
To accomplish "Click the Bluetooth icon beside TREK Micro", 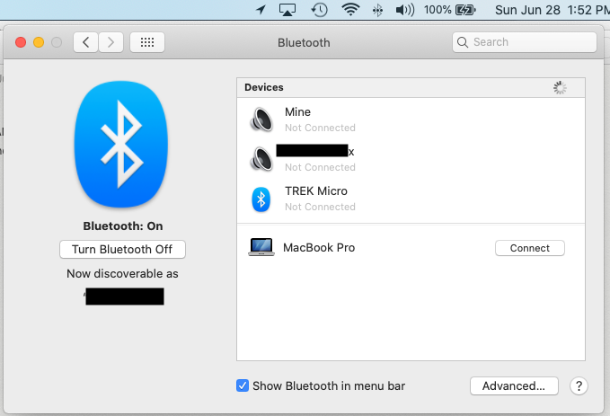I will tap(261, 199).
